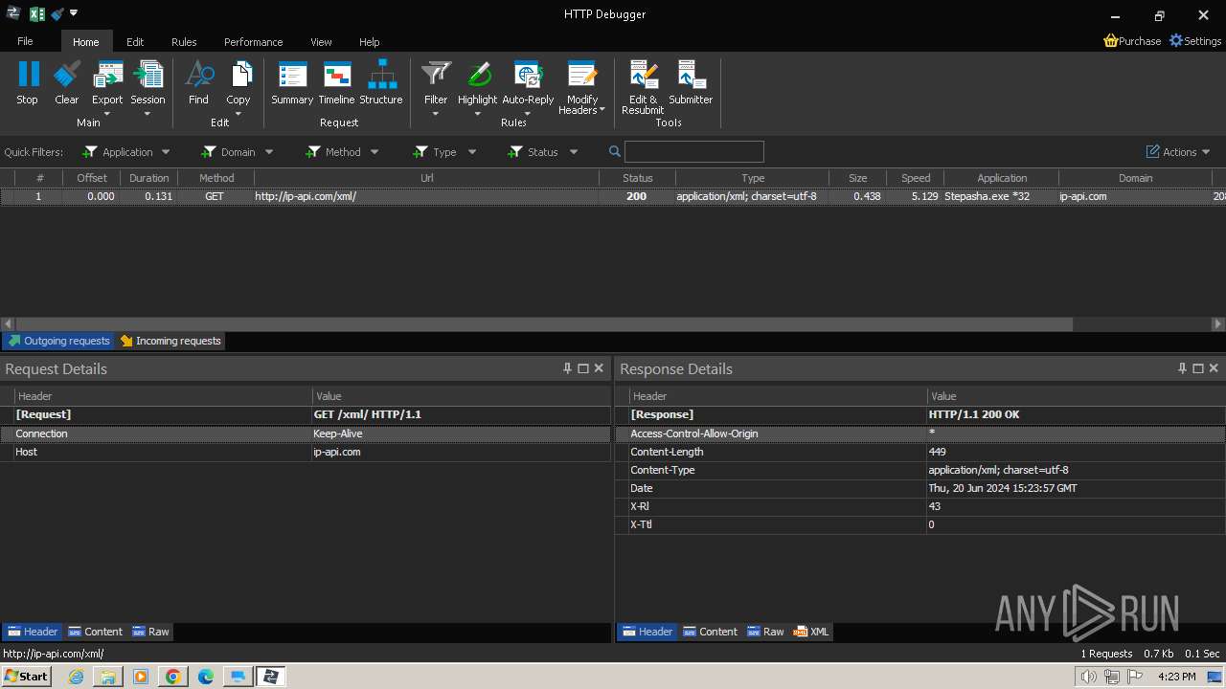
Task: Switch response details to Raw tab
Action: (x=765, y=632)
